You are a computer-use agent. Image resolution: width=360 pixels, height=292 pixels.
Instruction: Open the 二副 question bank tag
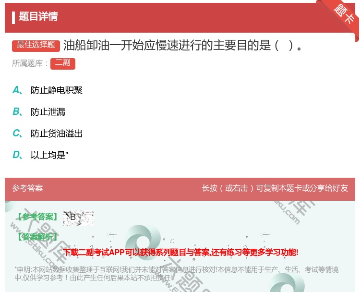pyautogui.click(x=63, y=63)
